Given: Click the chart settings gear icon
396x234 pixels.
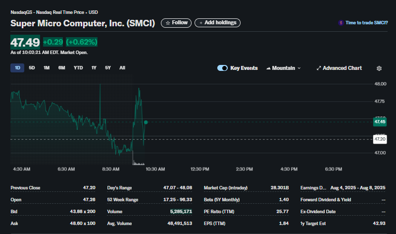Looking at the screenshot, I should [x=379, y=68].
